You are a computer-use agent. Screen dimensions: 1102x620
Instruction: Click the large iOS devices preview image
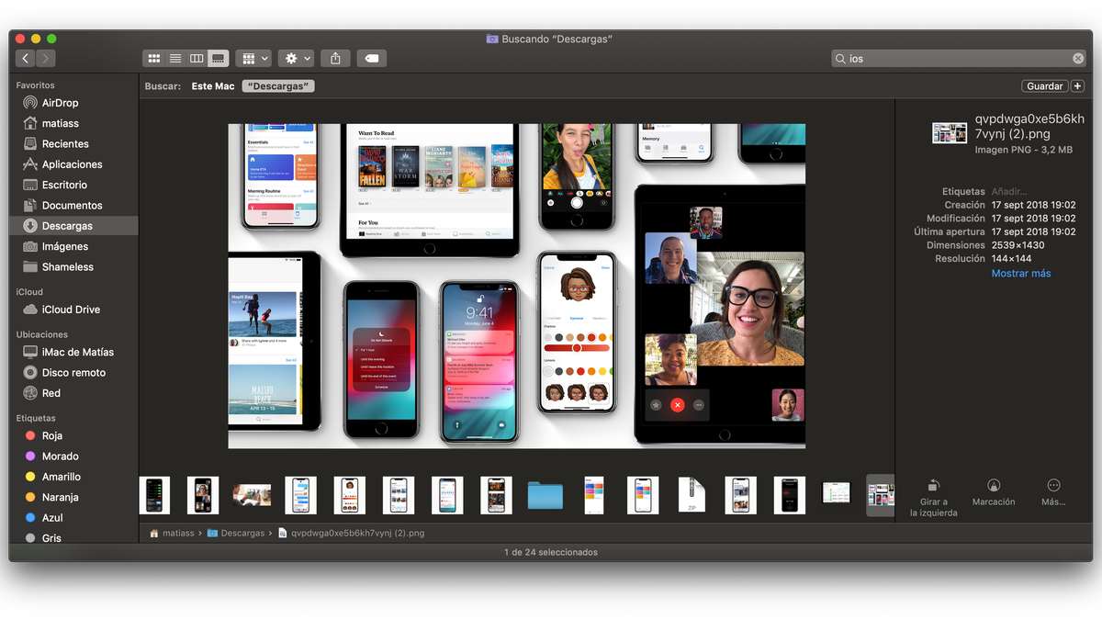pyautogui.click(x=516, y=286)
